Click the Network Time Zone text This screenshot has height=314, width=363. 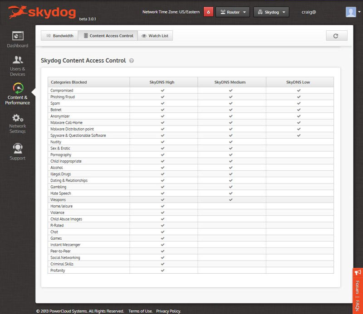171,12
